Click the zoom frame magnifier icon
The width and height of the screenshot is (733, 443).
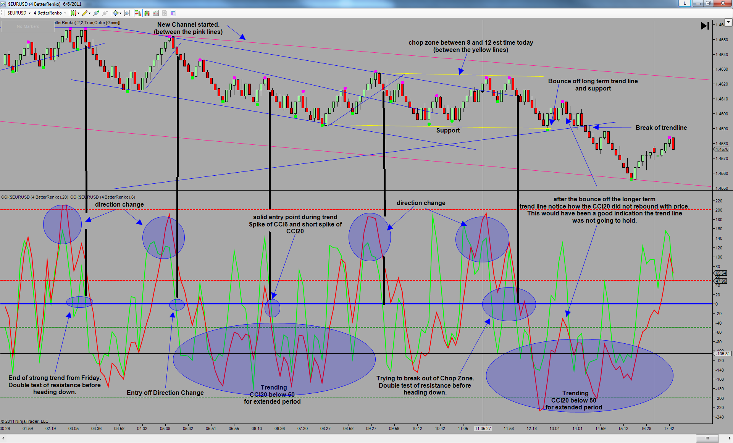click(127, 13)
